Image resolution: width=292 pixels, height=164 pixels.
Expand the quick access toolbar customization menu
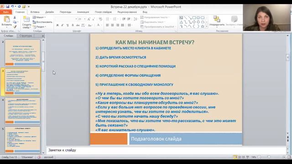click(29, 7)
